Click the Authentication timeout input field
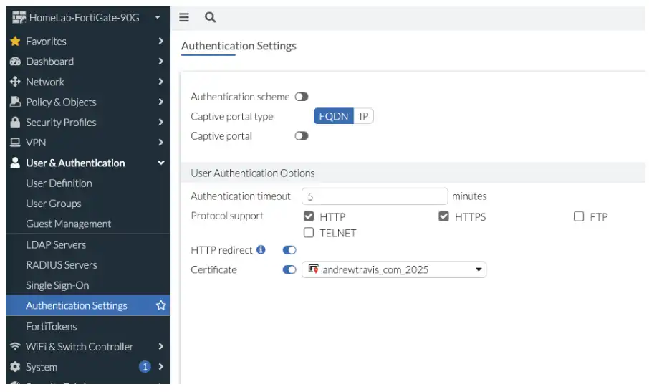 pyautogui.click(x=375, y=196)
